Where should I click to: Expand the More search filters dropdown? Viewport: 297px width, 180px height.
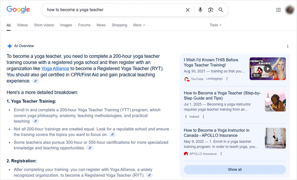(139, 25)
